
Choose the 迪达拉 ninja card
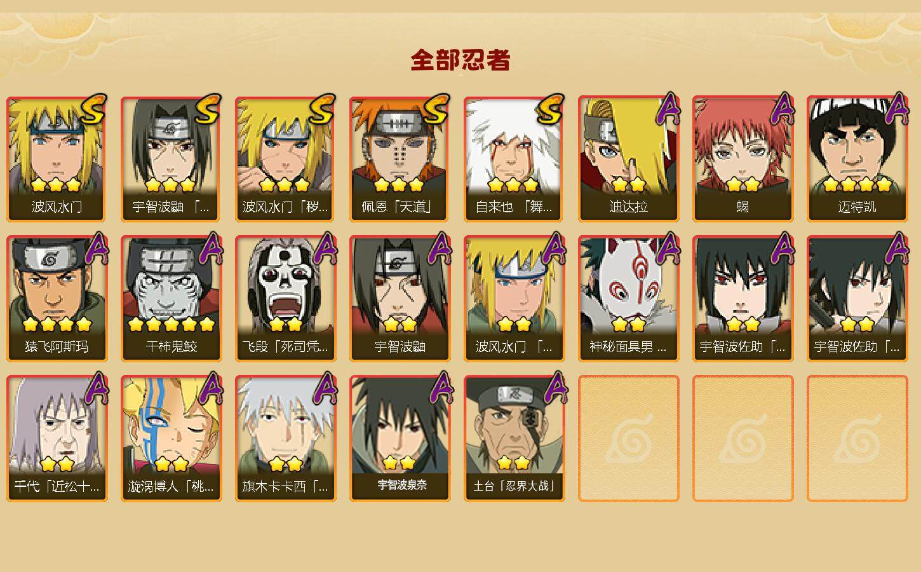click(629, 159)
